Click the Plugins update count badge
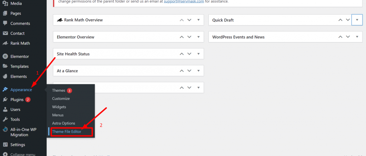This screenshot has height=156, width=366. [28, 100]
